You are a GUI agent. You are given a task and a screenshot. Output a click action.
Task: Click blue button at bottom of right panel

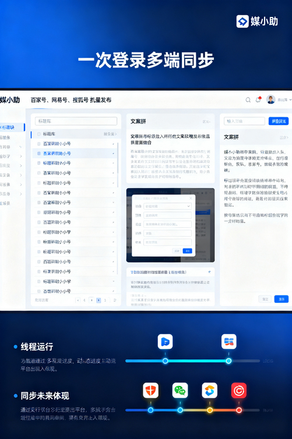click(282, 299)
